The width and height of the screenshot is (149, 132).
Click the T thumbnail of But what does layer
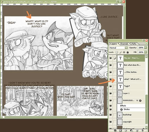click(120, 65)
